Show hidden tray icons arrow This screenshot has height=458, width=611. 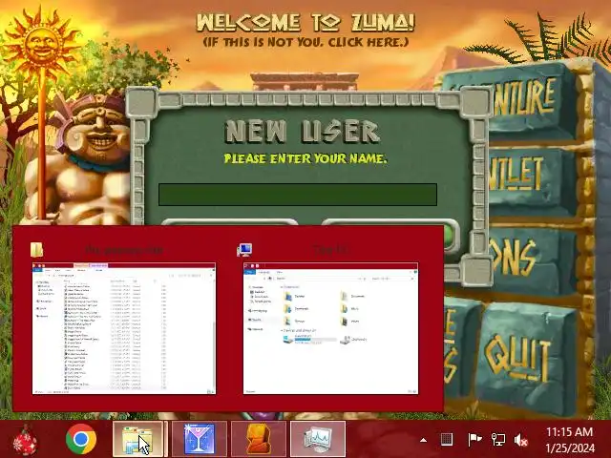423,440
